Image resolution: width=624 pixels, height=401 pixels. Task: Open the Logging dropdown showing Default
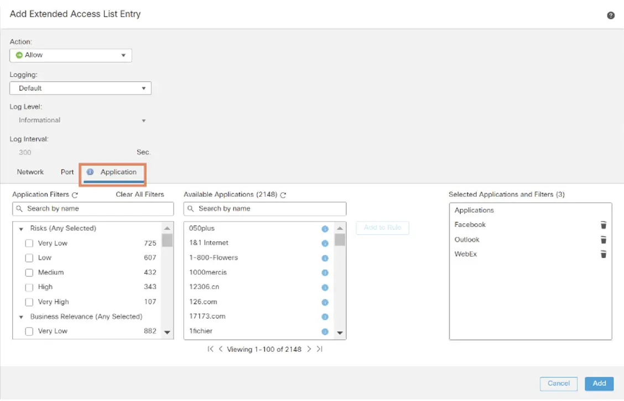(x=80, y=88)
